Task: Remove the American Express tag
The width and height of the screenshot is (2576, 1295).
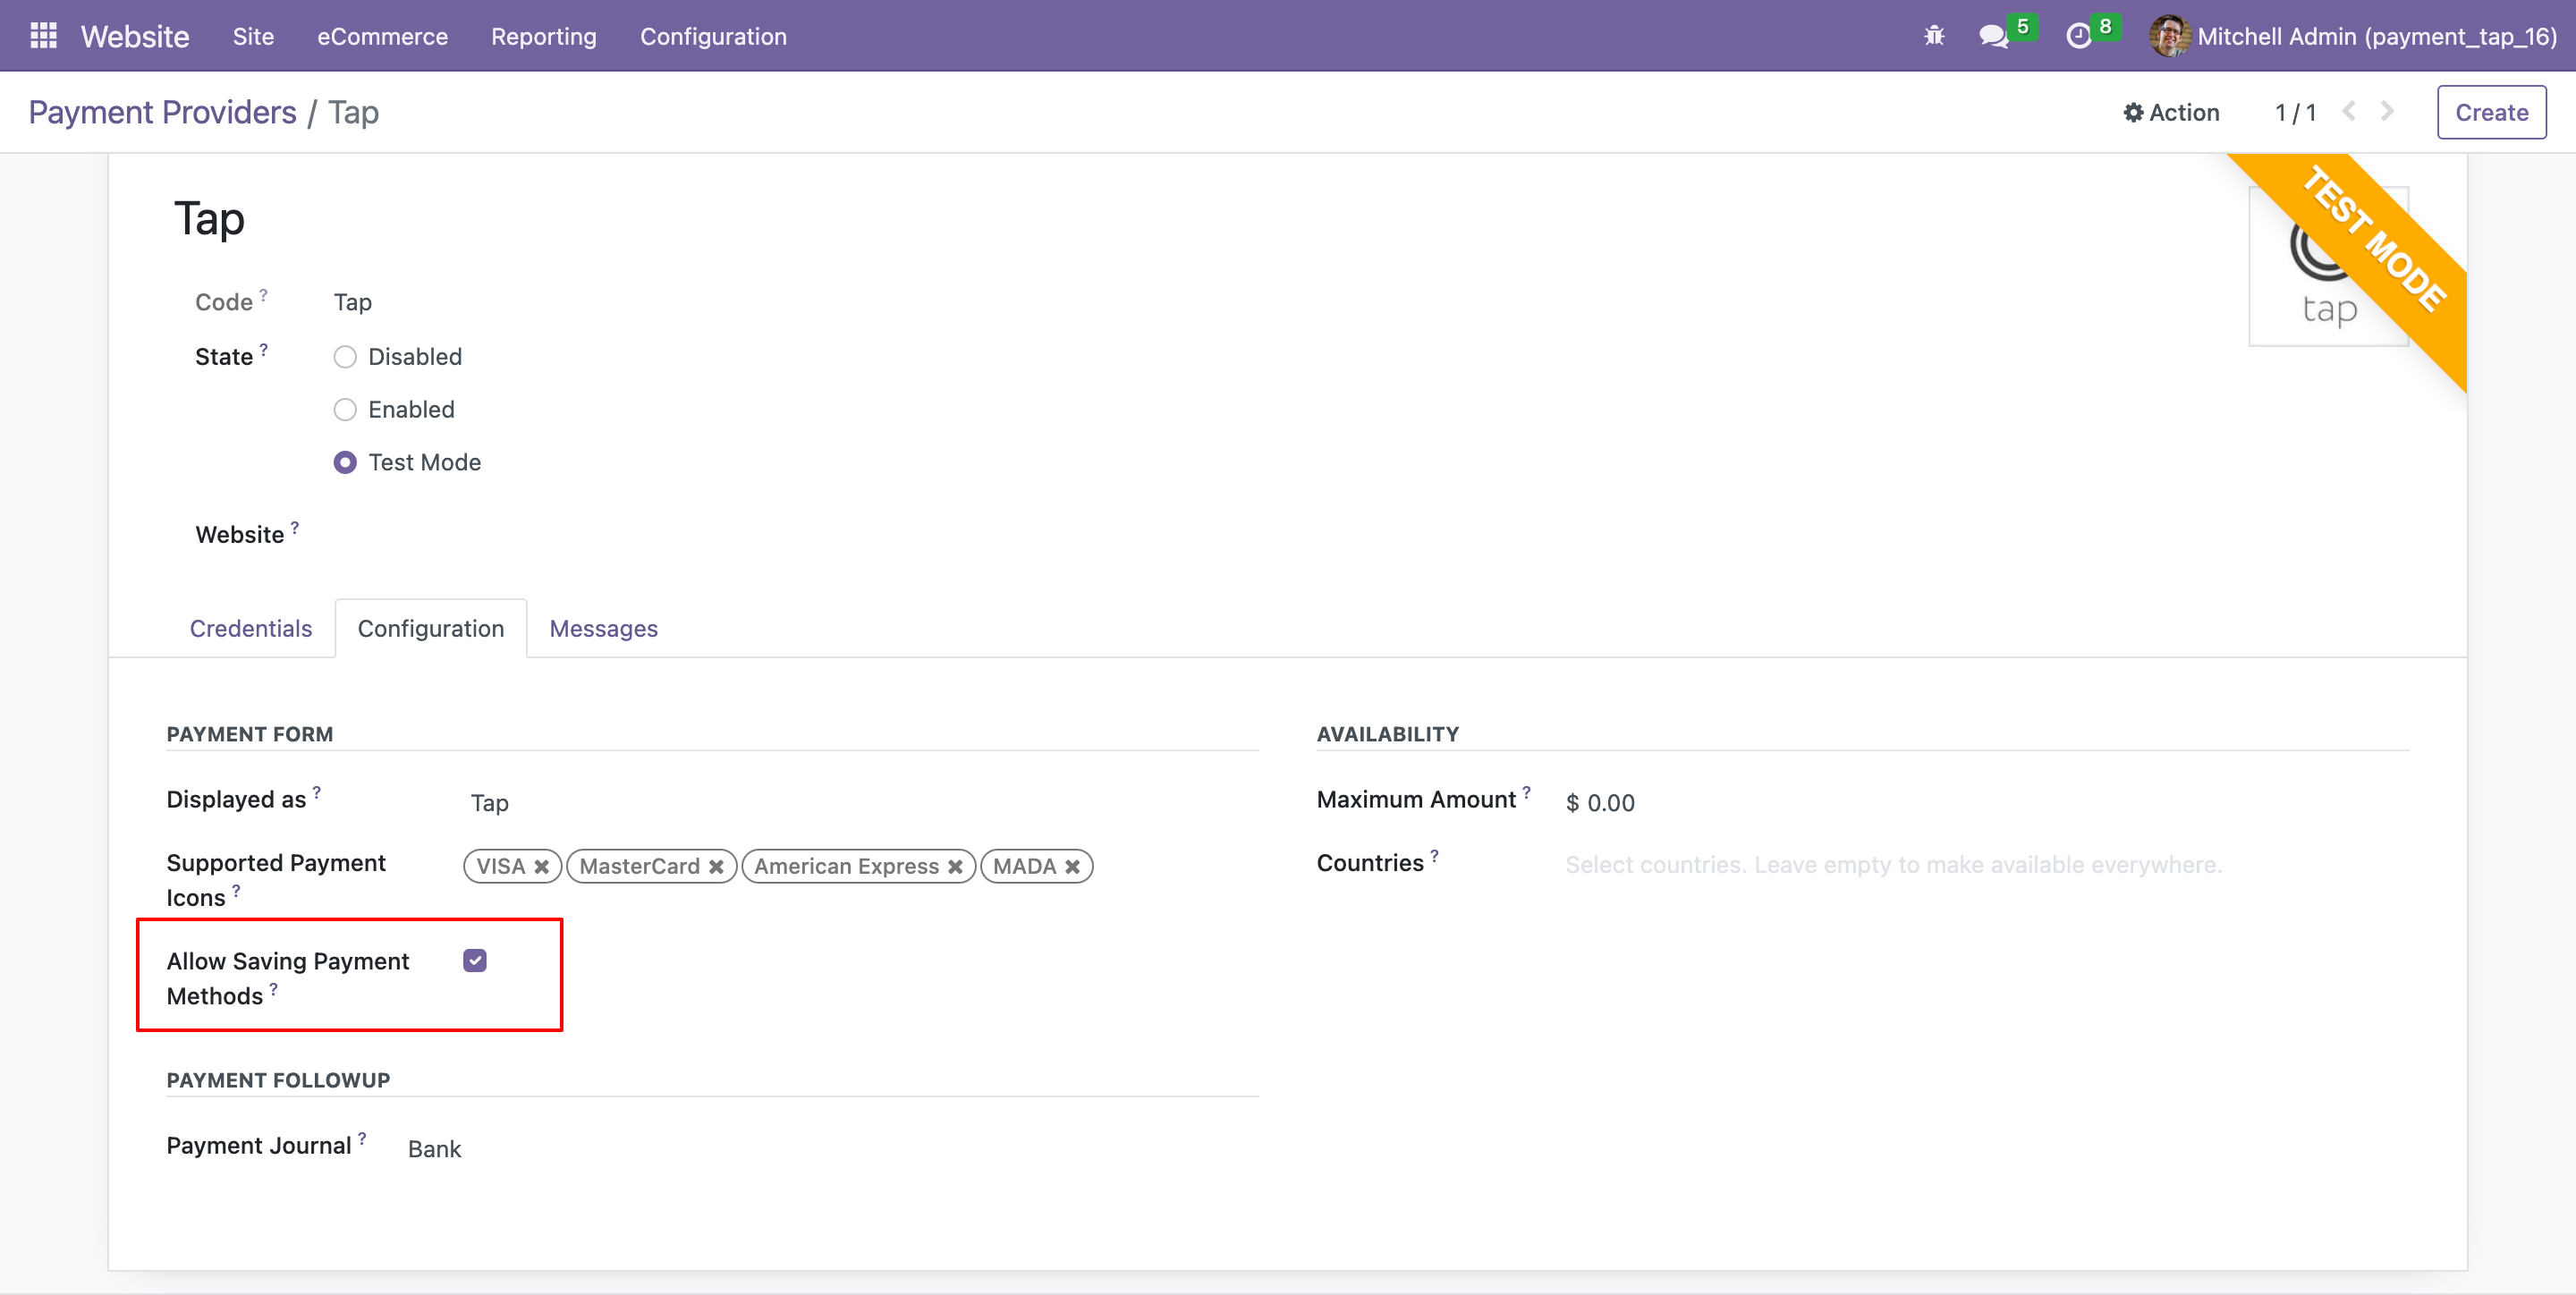Action: click(955, 866)
